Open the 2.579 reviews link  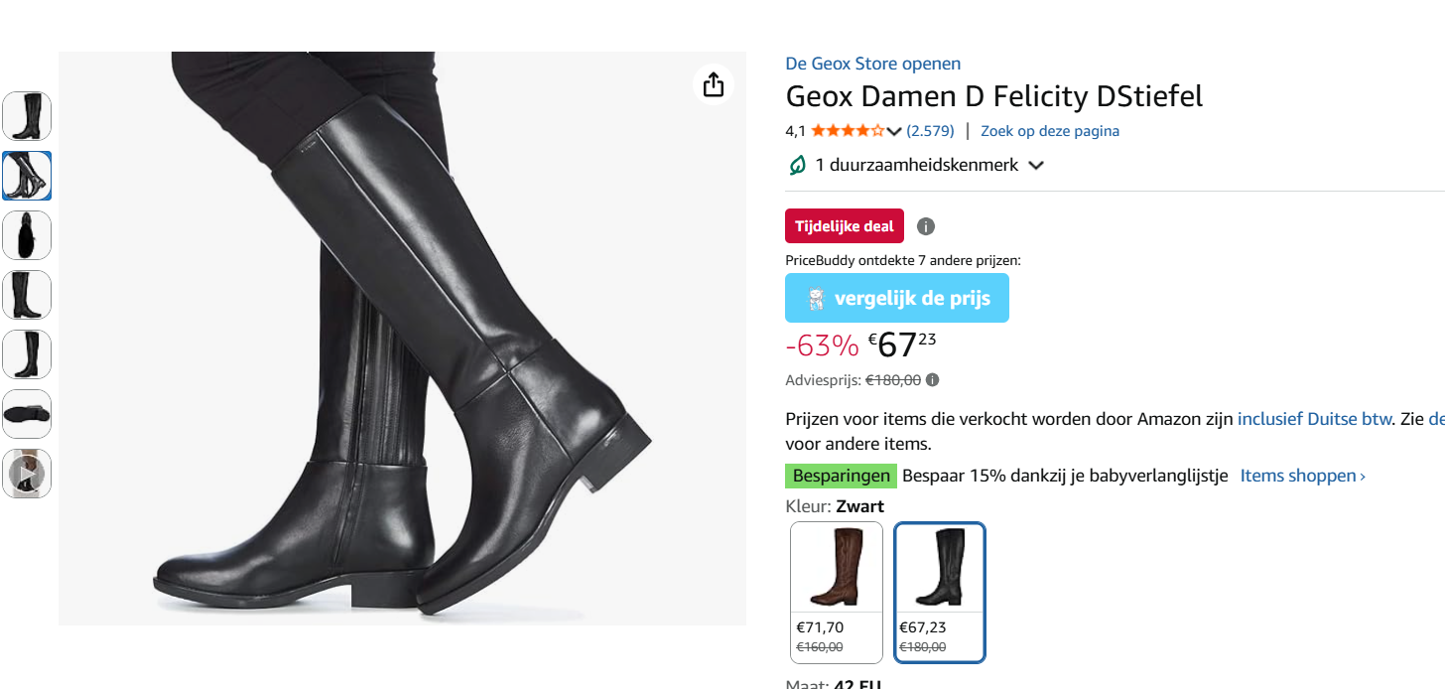click(x=930, y=131)
